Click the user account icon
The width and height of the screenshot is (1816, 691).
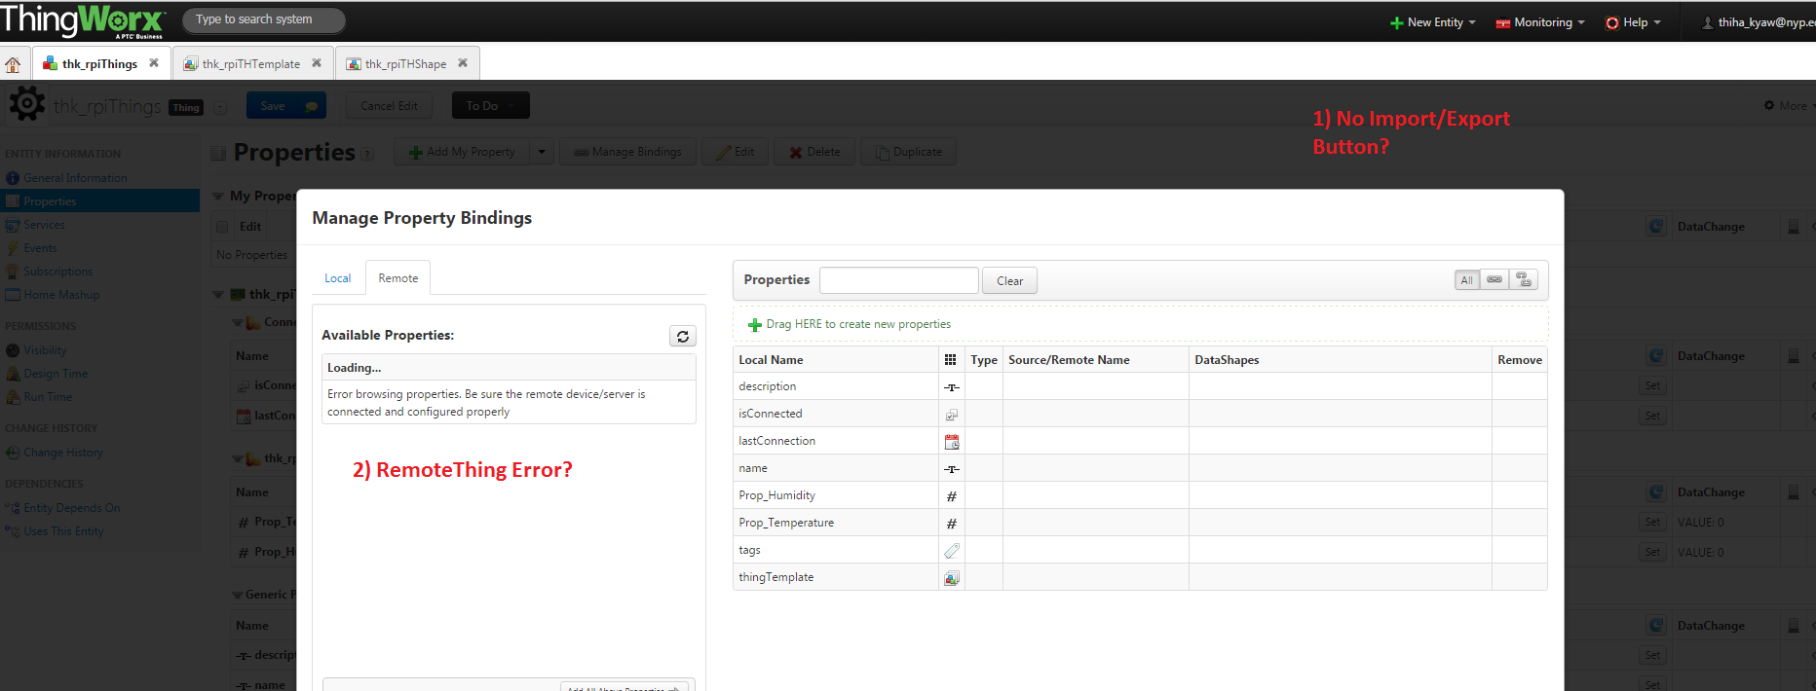pos(1707,22)
